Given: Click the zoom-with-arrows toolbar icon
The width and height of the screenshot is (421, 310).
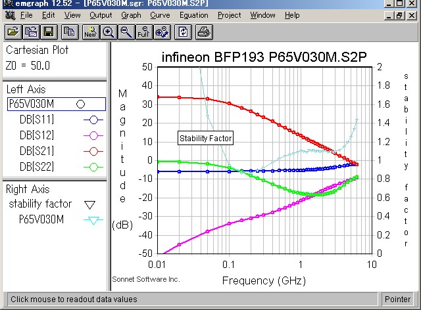Looking at the screenshot, I should click(x=162, y=32).
